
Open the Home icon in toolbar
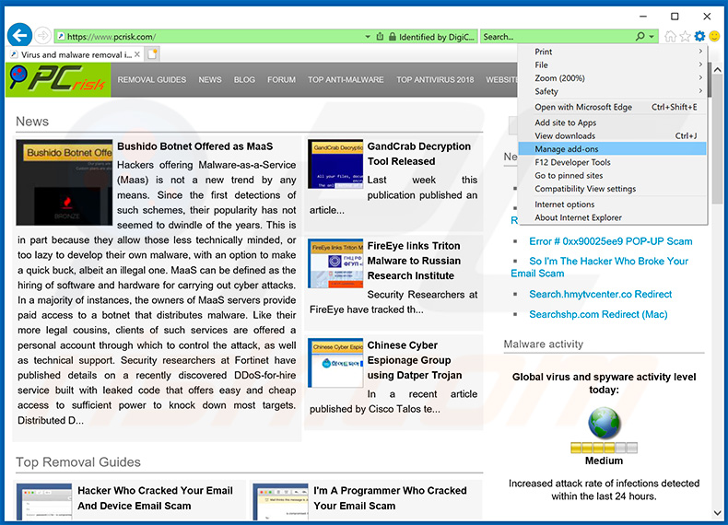(x=670, y=36)
